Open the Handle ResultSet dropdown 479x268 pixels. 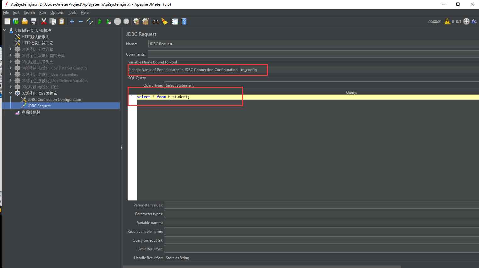coord(321,258)
